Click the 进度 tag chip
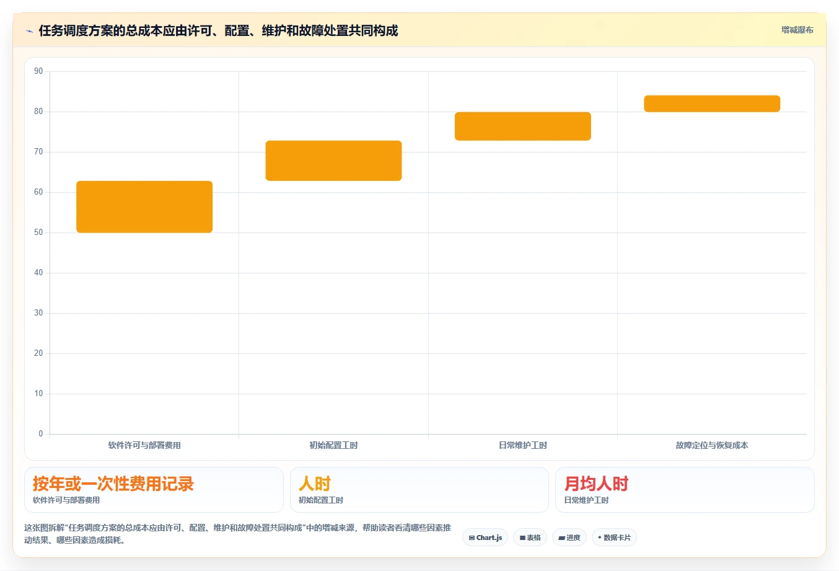 [569, 538]
